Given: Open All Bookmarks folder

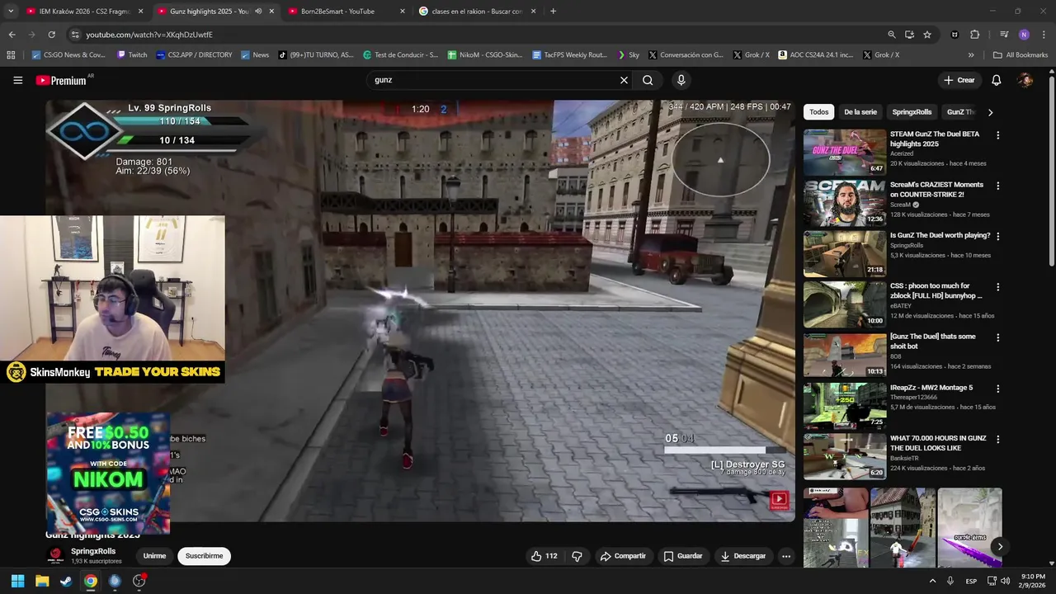Looking at the screenshot, I should pyautogui.click(x=1021, y=55).
